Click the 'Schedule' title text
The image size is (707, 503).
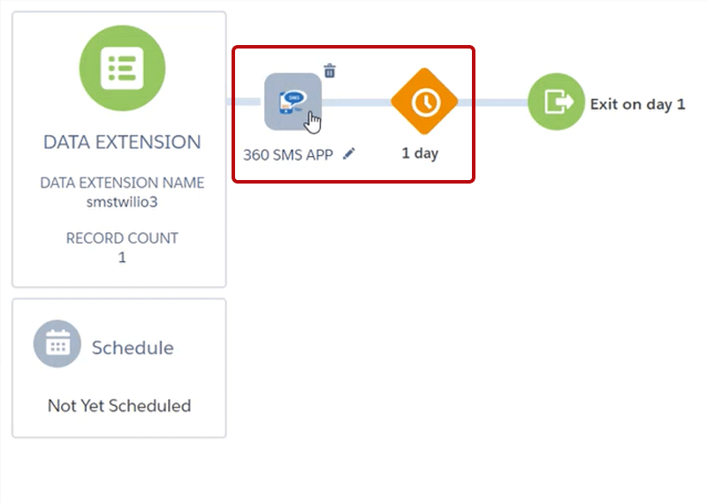pyautogui.click(x=133, y=348)
